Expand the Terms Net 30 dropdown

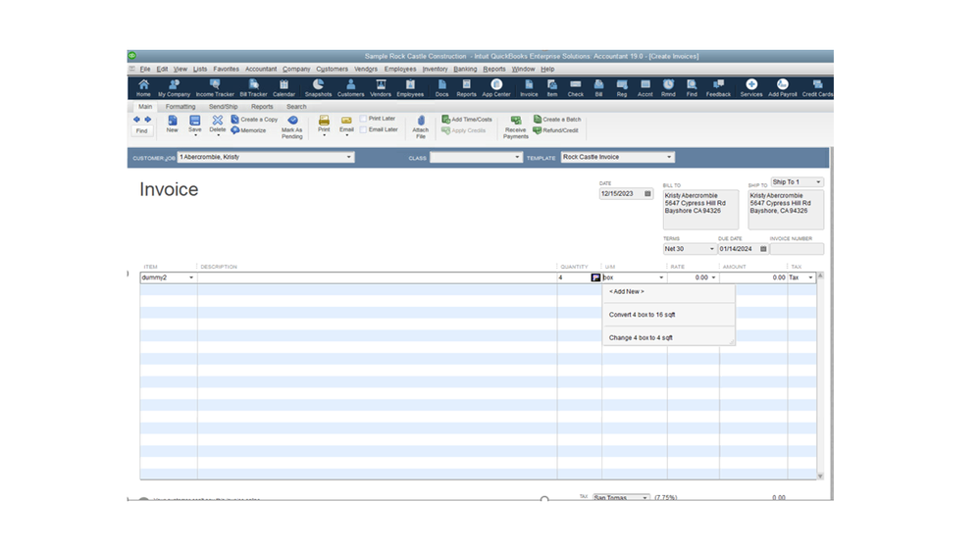tap(711, 249)
